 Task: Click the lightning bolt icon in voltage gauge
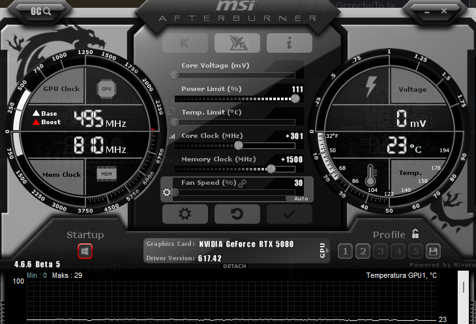371,87
